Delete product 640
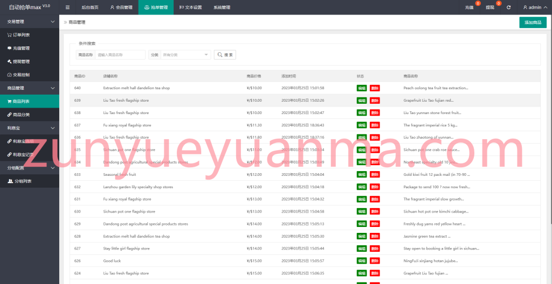This screenshot has height=284, width=552. pos(375,88)
